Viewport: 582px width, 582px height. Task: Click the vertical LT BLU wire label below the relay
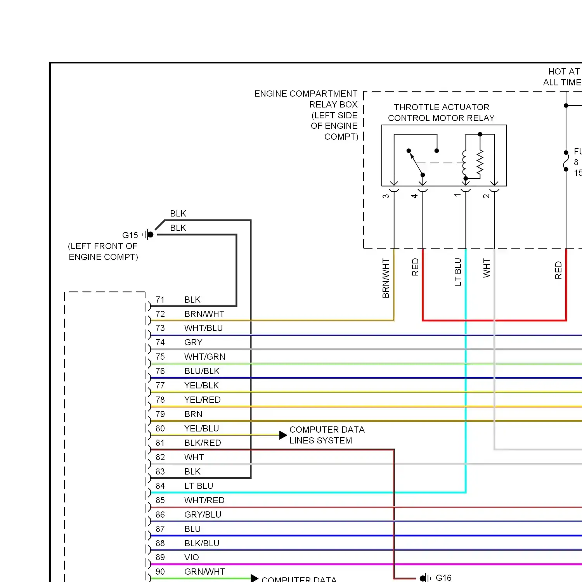tap(458, 272)
